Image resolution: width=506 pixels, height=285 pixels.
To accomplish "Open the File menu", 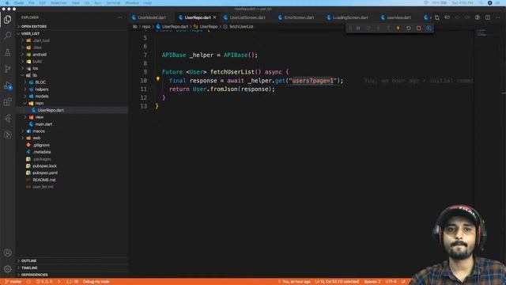I will [x=32, y=3].
